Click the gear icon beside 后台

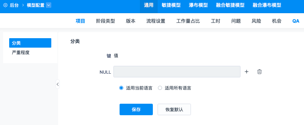pos(5,5)
